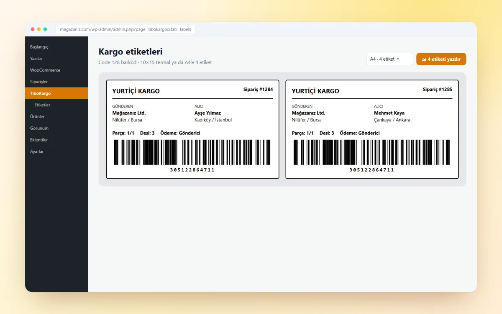Click "YURTİÇİ KARGO" on the #1284 label
502x314 pixels.
[x=136, y=91]
